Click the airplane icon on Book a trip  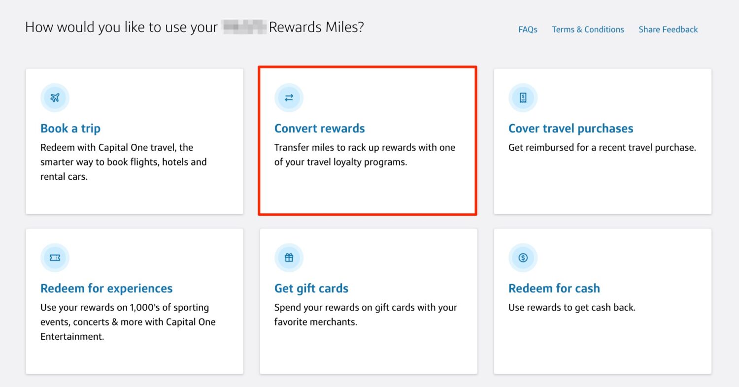pos(55,97)
